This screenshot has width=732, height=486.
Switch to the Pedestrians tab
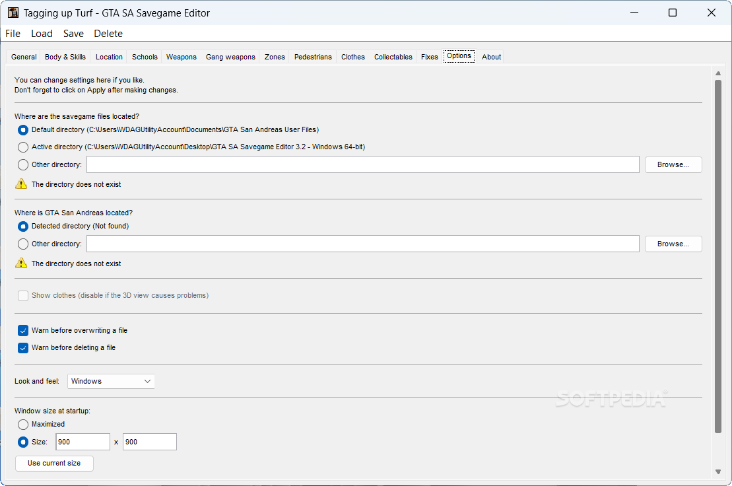click(x=313, y=57)
